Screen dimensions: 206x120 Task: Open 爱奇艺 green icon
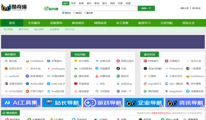(x=118, y=76)
